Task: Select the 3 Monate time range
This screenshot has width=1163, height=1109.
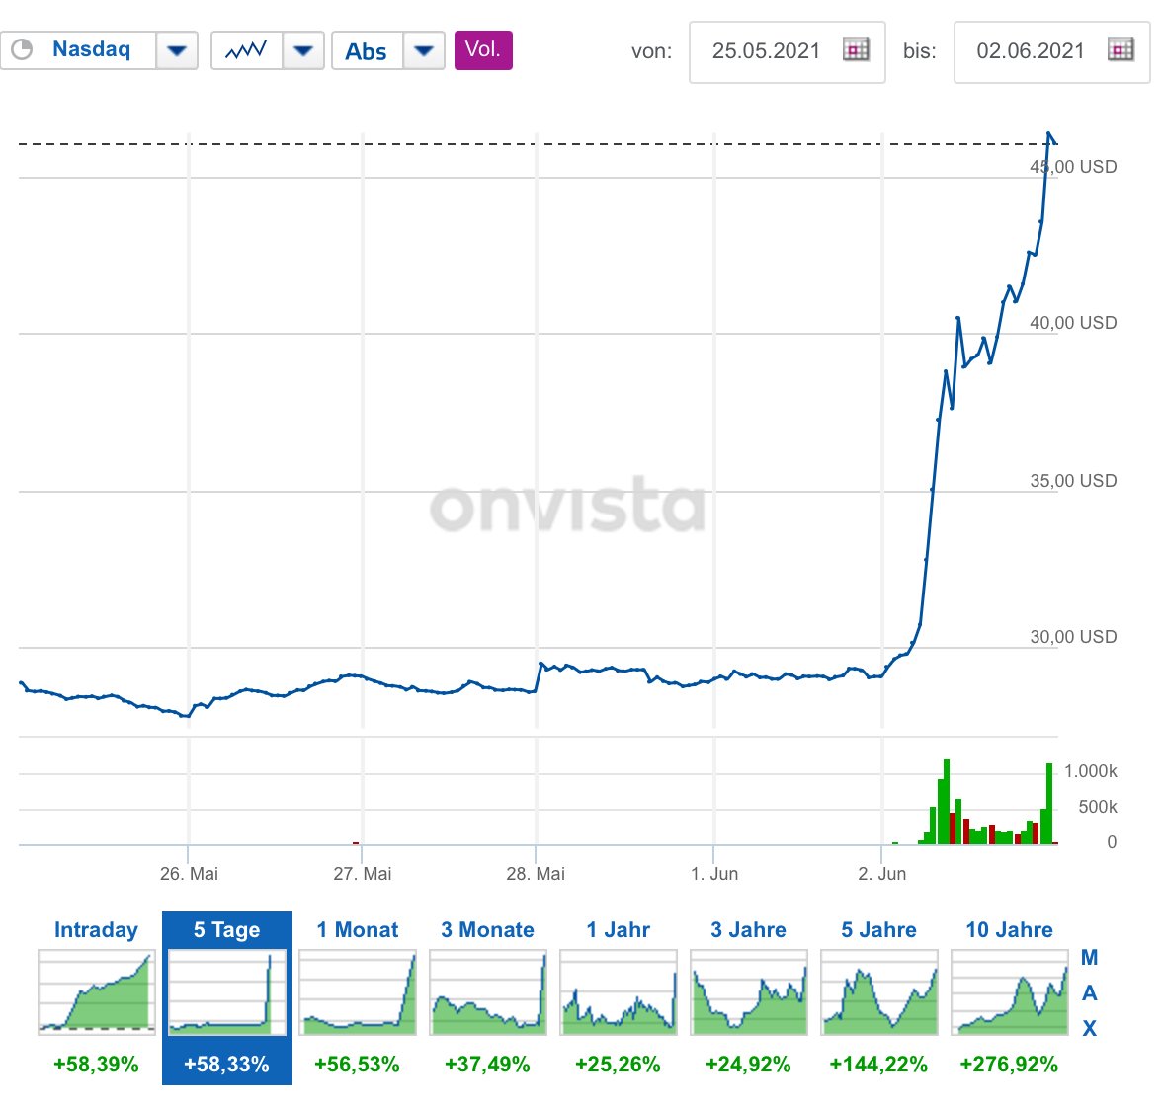Action: click(x=487, y=929)
